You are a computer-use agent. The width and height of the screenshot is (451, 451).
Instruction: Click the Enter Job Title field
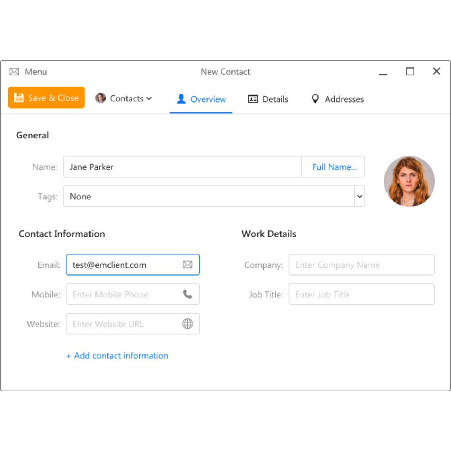click(x=361, y=294)
